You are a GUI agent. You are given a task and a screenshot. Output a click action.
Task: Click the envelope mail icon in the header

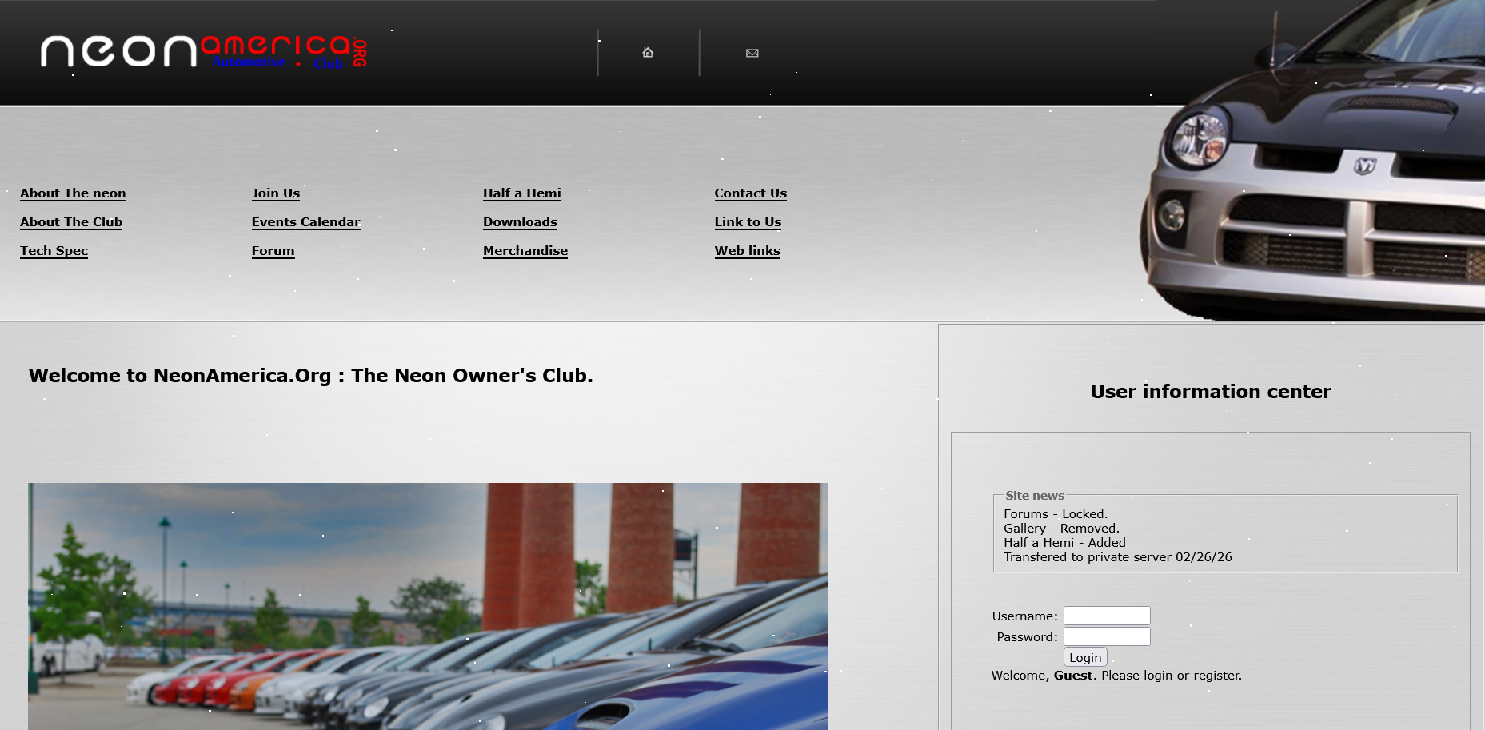tap(752, 53)
